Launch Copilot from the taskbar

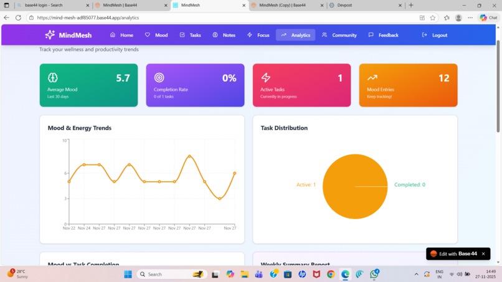click(230, 275)
